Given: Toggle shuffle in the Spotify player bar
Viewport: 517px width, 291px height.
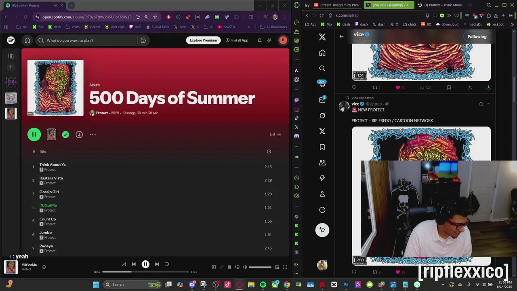Looking at the screenshot, I should click(124, 264).
